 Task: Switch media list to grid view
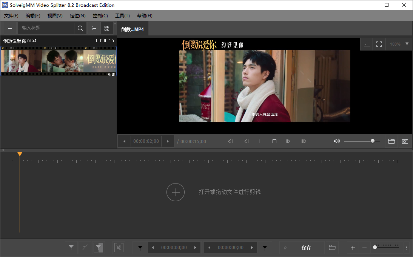coord(107,28)
